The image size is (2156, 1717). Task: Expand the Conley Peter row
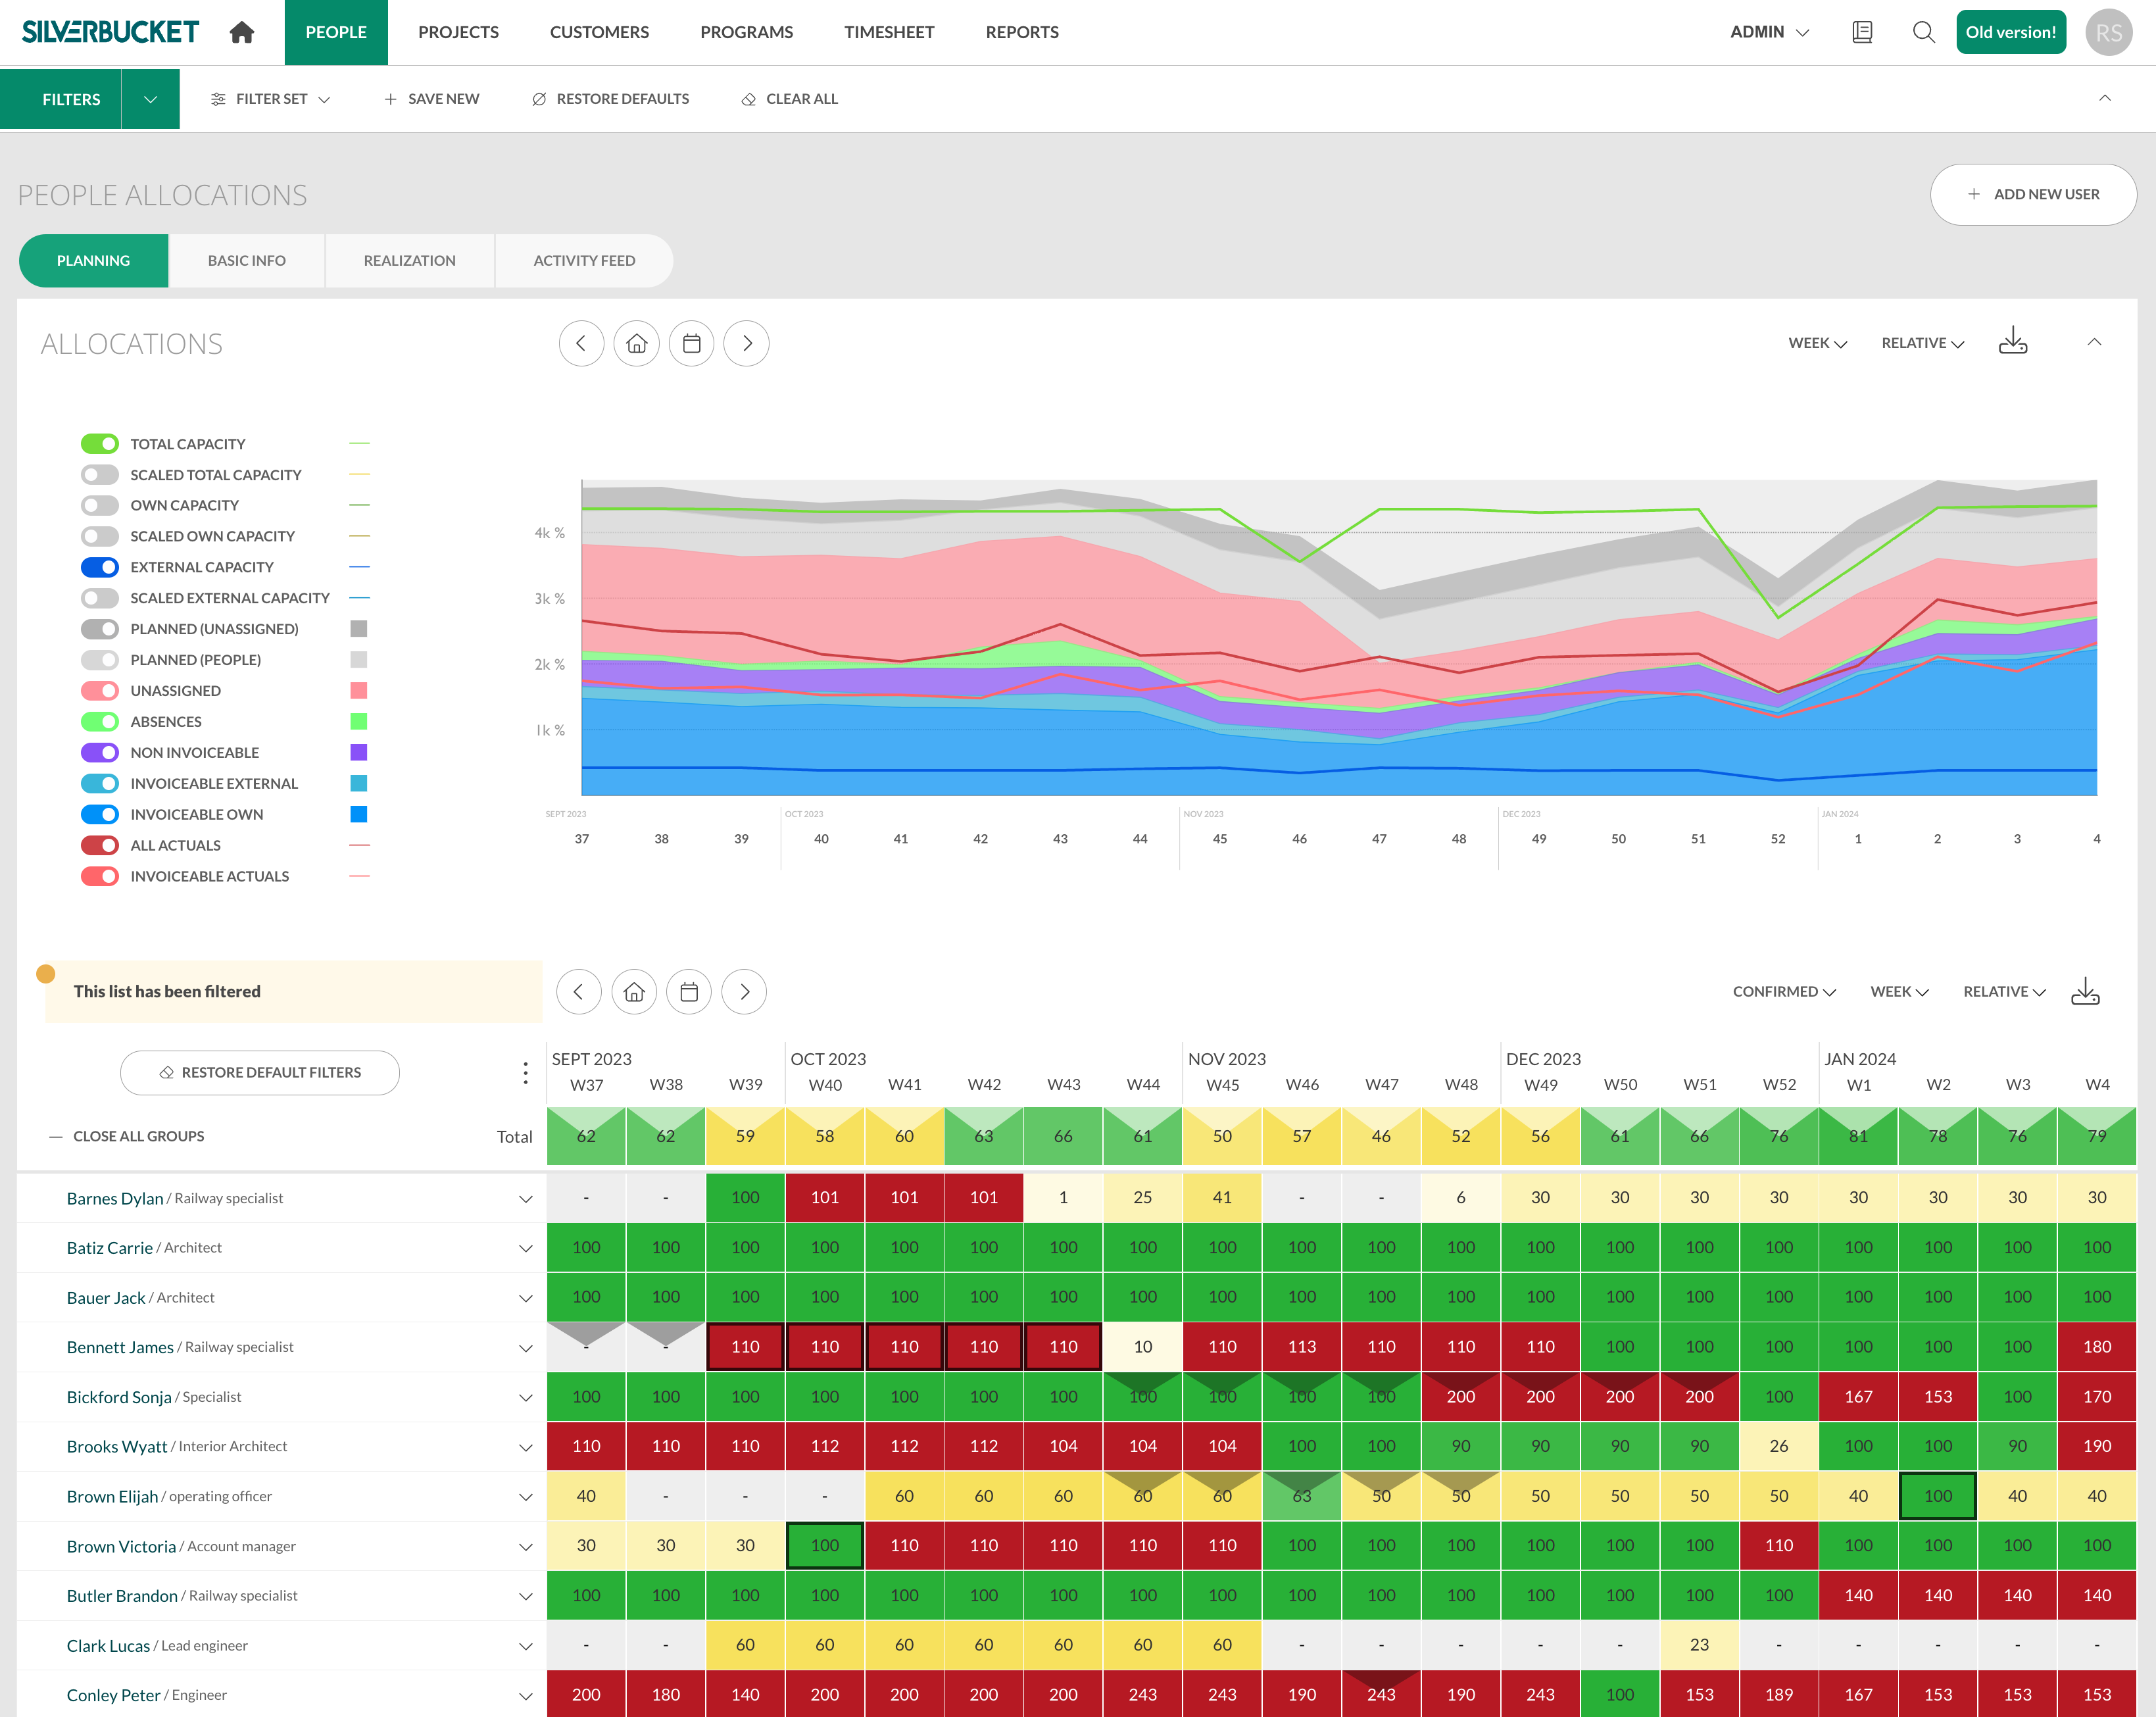[525, 1695]
